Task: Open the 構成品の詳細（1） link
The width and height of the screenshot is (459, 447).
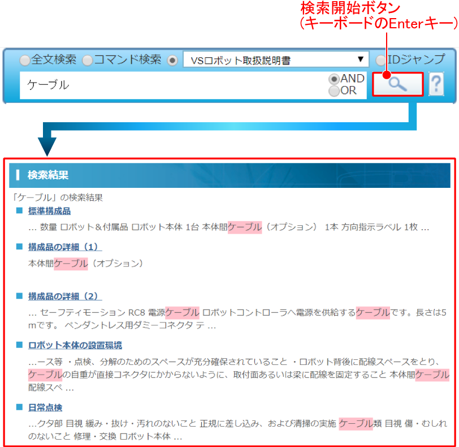Action: [x=64, y=247]
